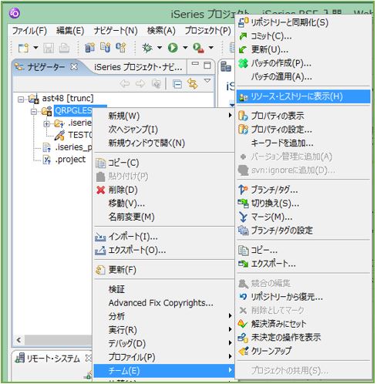Open the 検索(A) menu

point(161,31)
